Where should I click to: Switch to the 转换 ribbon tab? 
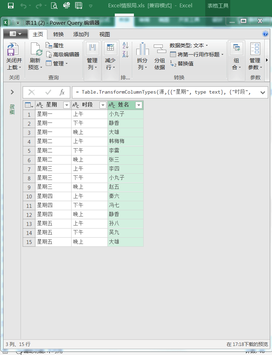pos(58,34)
